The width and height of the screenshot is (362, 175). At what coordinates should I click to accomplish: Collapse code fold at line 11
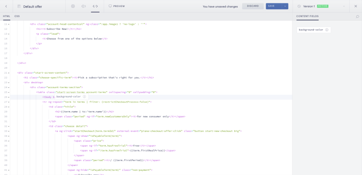pyautogui.click(x=9, y=24)
